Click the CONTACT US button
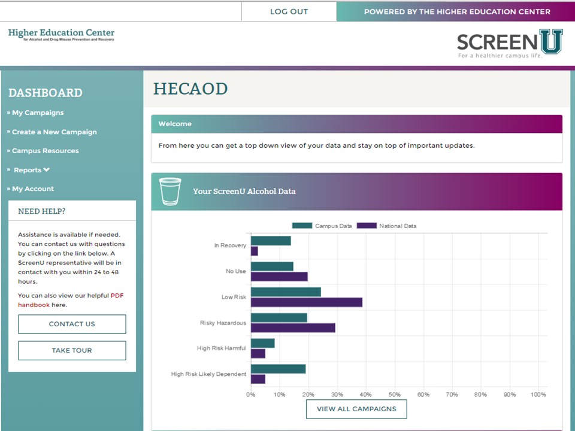This screenshot has height=431, width=575. pos(72,324)
